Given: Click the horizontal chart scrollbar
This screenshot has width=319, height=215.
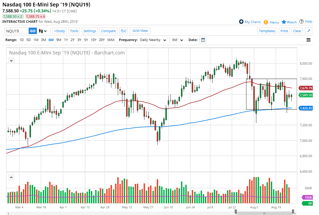Looking at the screenshot, I should tap(264, 213).
